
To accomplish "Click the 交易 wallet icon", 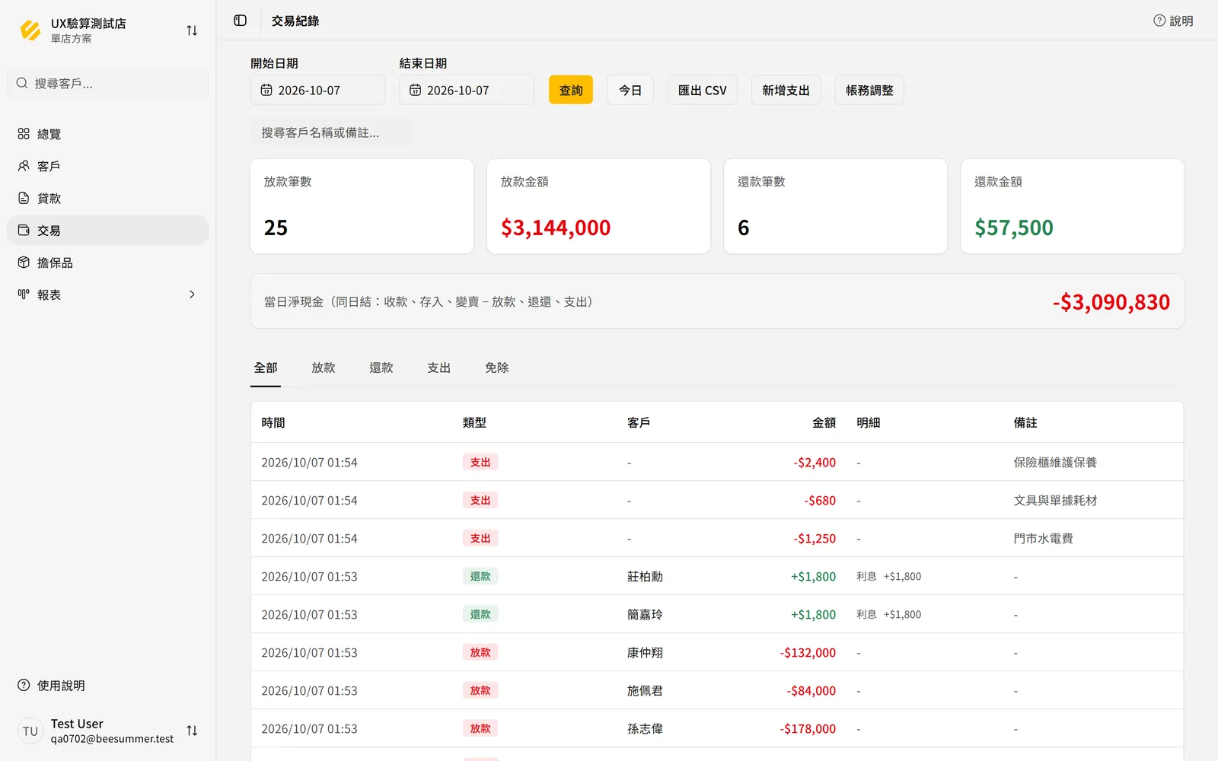I will coord(24,230).
